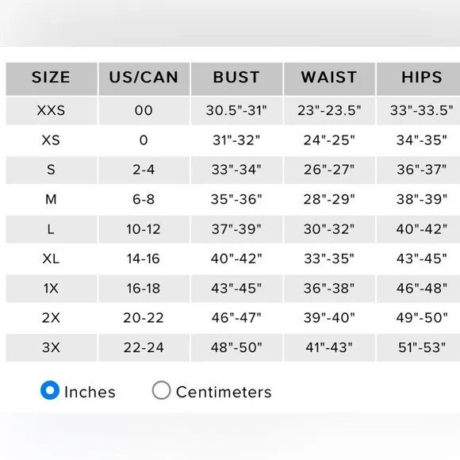460x460 pixels.
Task: Select the 3X size row label
Action: (x=52, y=347)
